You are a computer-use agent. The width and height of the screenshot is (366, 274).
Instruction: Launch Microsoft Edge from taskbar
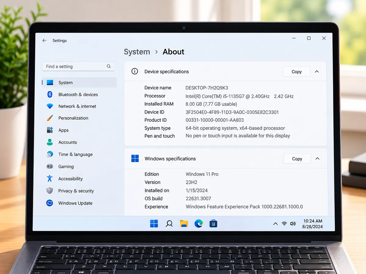tap(199, 224)
